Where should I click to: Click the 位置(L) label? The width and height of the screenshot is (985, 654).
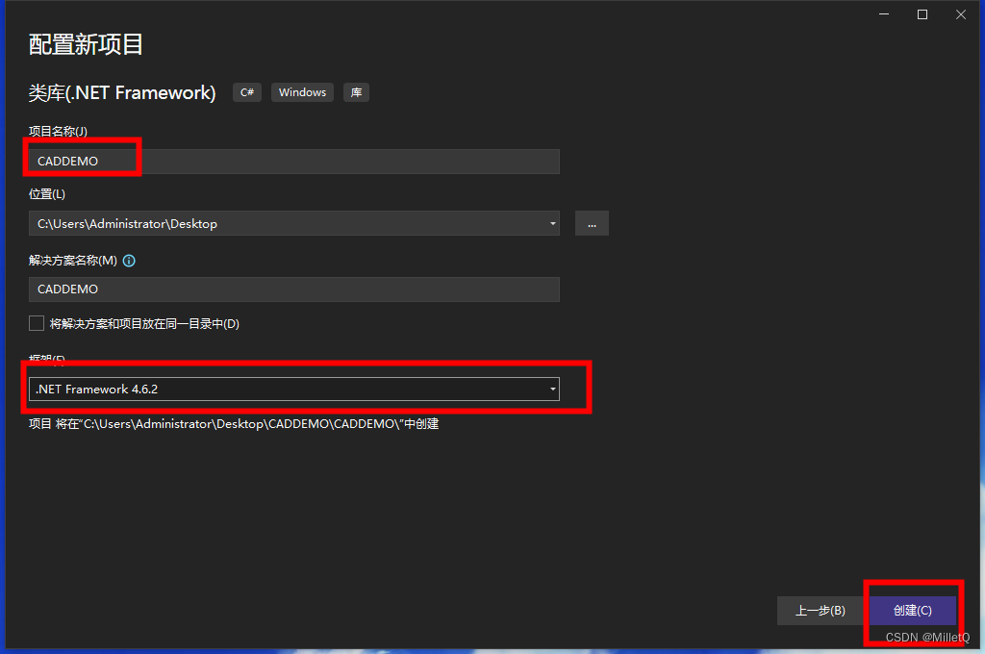(x=47, y=194)
